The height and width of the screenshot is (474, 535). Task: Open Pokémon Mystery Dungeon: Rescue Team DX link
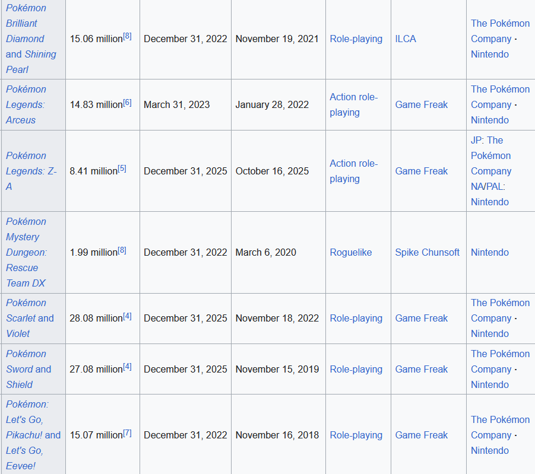pos(26,252)
